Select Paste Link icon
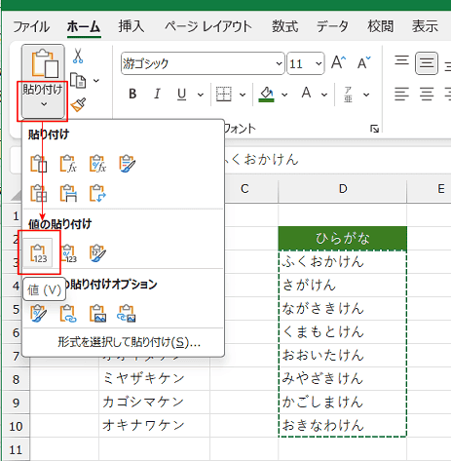 tap(68, 314)
